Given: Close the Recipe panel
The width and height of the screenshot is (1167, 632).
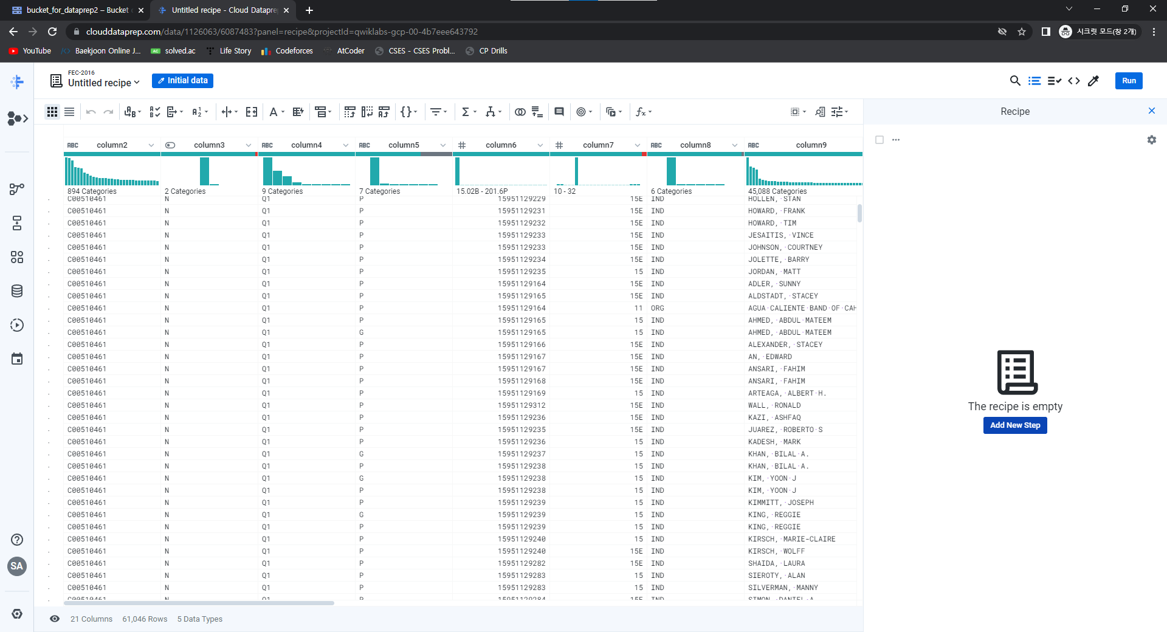Looking at the screenshot, I should (x=1152, y=111).
